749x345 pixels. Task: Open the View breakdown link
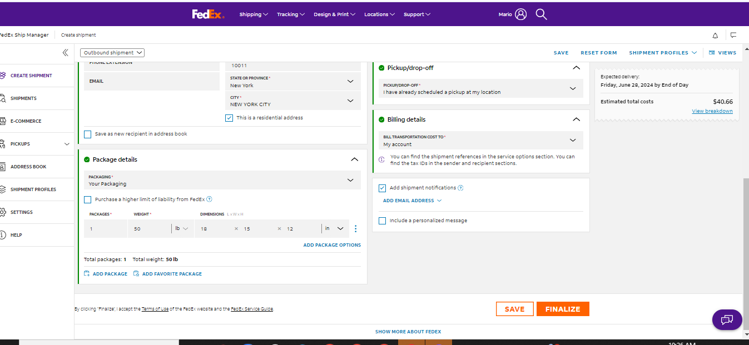(x=712, y=111)
